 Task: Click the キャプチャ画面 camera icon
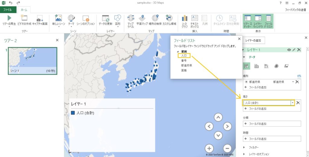[40, 19]
